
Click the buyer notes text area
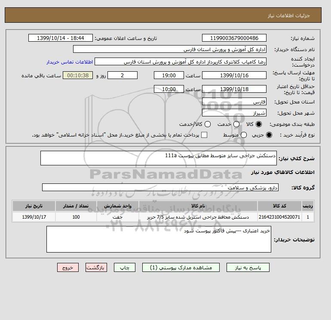[x=159, y=239]
